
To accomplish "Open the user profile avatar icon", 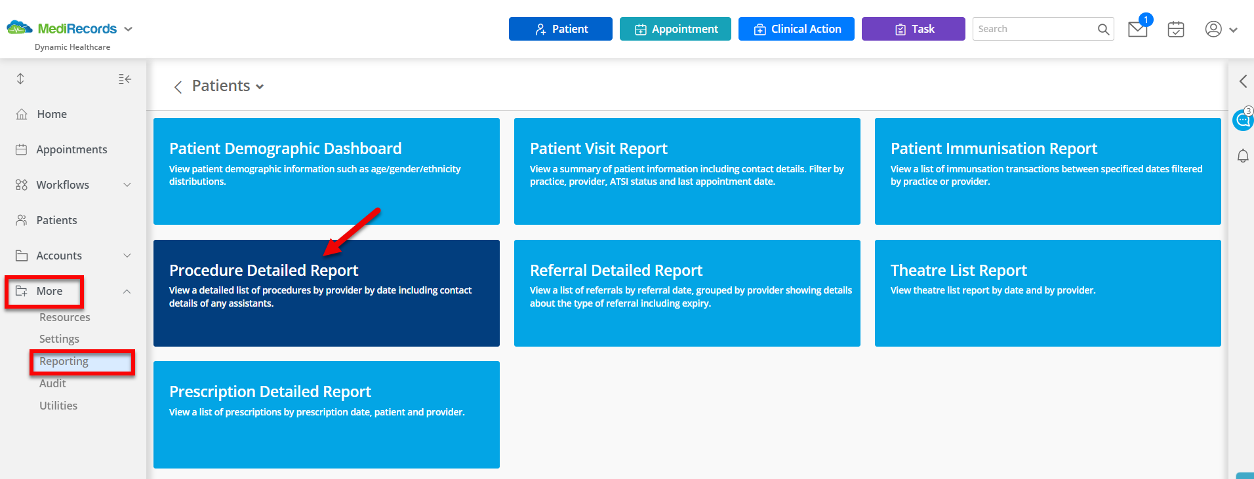I will pos(1213,29).
